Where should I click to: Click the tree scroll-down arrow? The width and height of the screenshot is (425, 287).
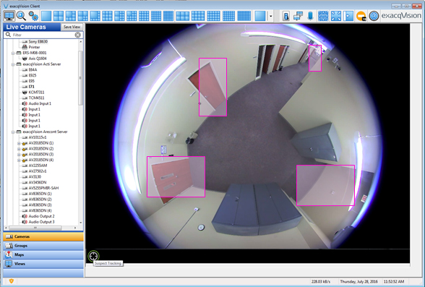click(x=80, y=223)
